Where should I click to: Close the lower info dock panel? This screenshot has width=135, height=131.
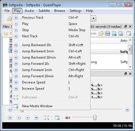(x=130, y=74)
